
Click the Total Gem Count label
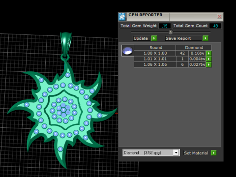click(190, 26)
